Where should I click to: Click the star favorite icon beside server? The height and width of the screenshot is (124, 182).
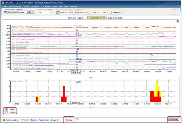tap(33, 12)
